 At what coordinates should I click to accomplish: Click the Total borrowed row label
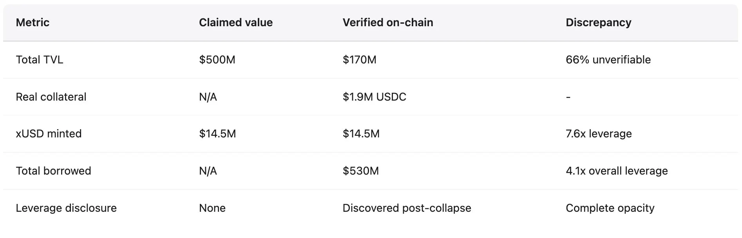click(x=53, y=171)
